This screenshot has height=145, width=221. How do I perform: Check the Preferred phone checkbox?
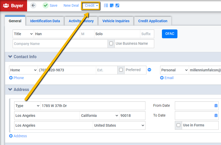pyautogui.click(x=121, y=70)
